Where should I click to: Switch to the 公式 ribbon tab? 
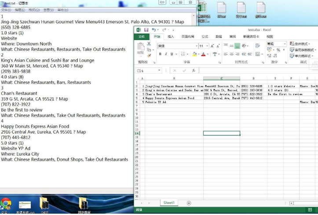(x=205, y=37)
